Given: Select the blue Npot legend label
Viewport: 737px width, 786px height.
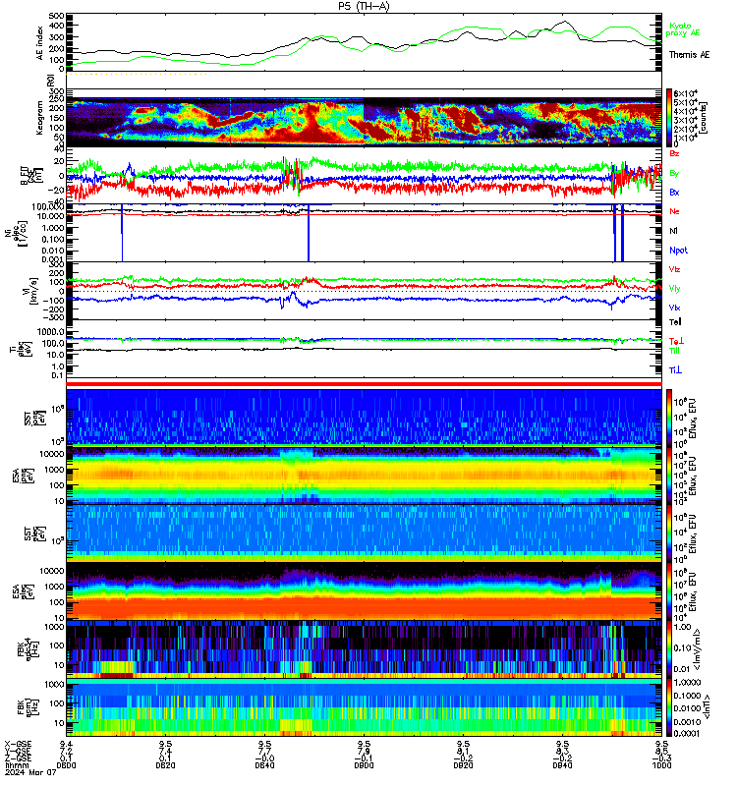Looking at the screenshot, I should coord(678,251).
